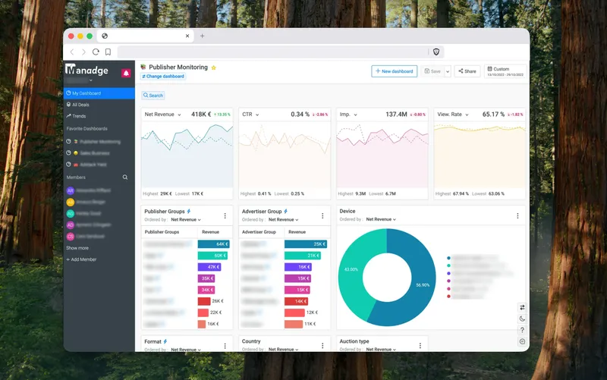
Task: Click the Revenue column header in Publisher Groups
Action: click(211, 232)
